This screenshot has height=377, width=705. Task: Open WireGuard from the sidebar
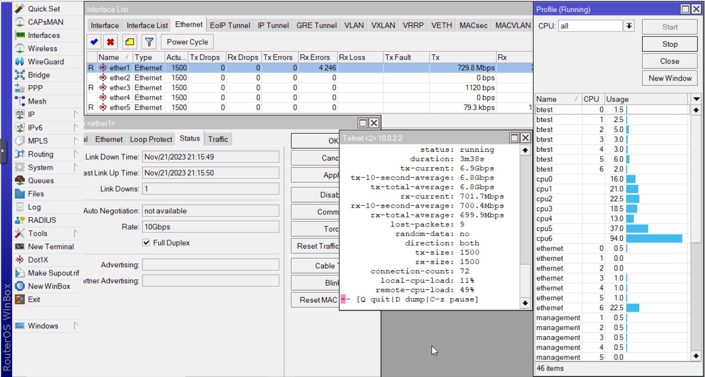tap(45, 62)
